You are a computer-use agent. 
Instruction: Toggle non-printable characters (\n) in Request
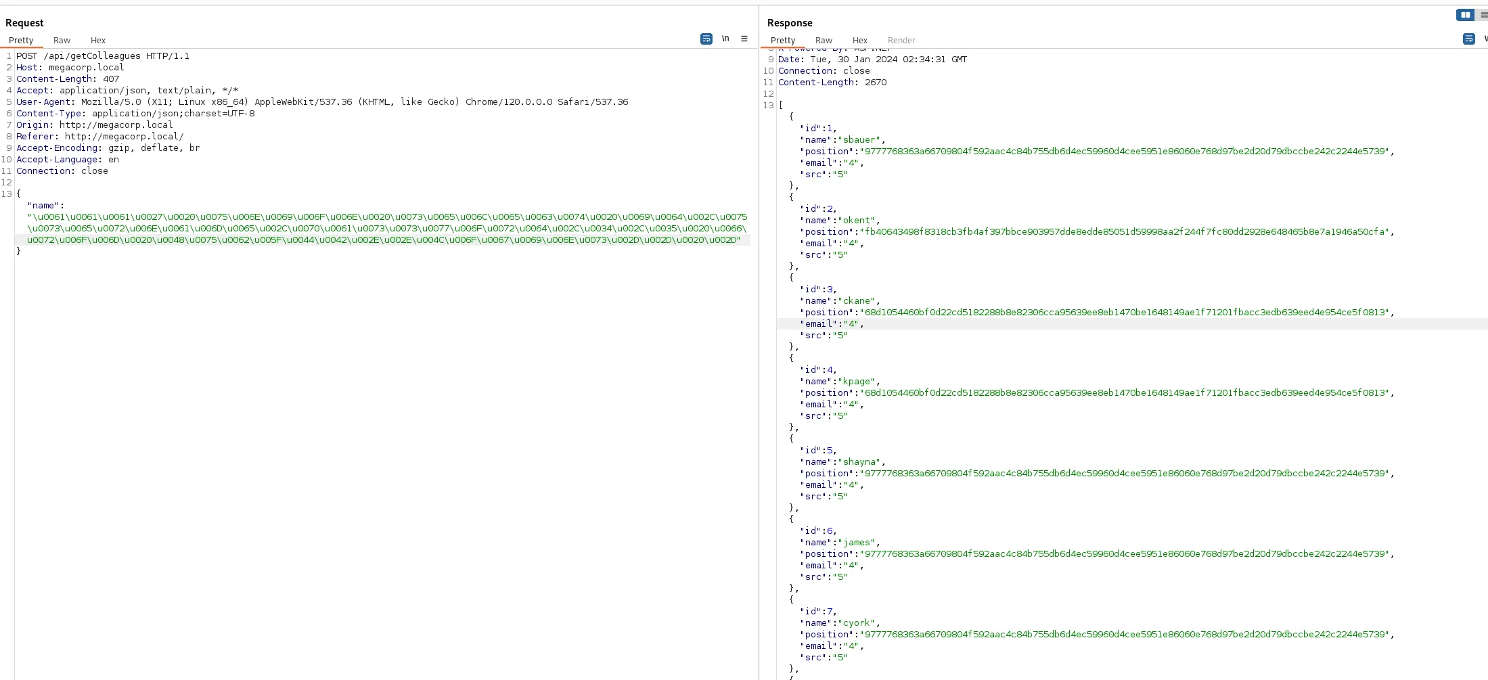(725, 39)
